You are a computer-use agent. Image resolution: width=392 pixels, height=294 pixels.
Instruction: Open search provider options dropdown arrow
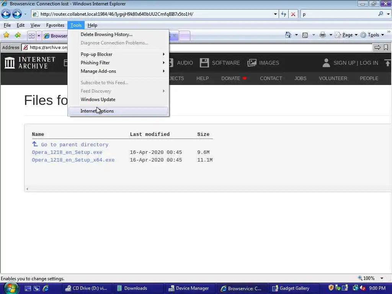click(388, 14)
